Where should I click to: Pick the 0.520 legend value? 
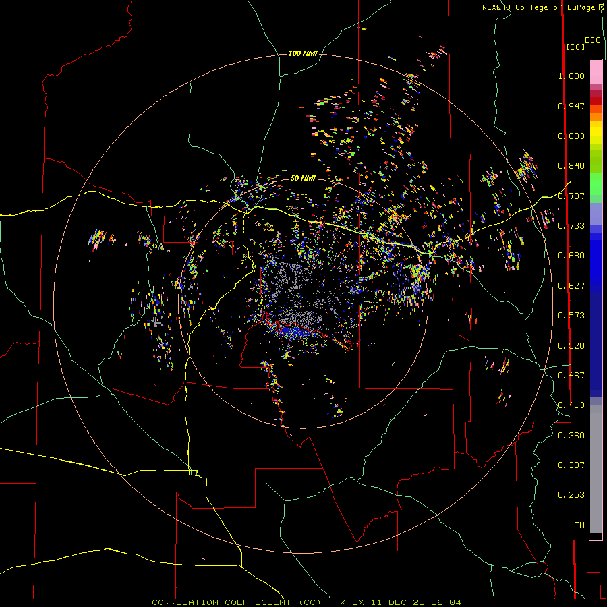pyautogui.click(x=571, y=346)
